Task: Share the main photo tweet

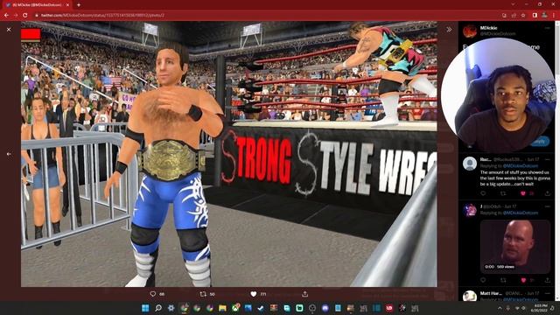Action: 304,294
